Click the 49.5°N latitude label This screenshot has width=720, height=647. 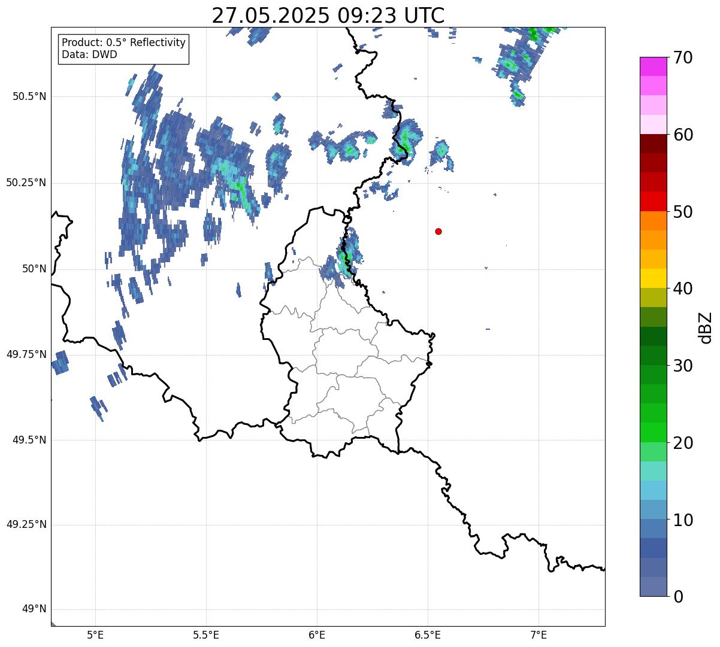29,440
